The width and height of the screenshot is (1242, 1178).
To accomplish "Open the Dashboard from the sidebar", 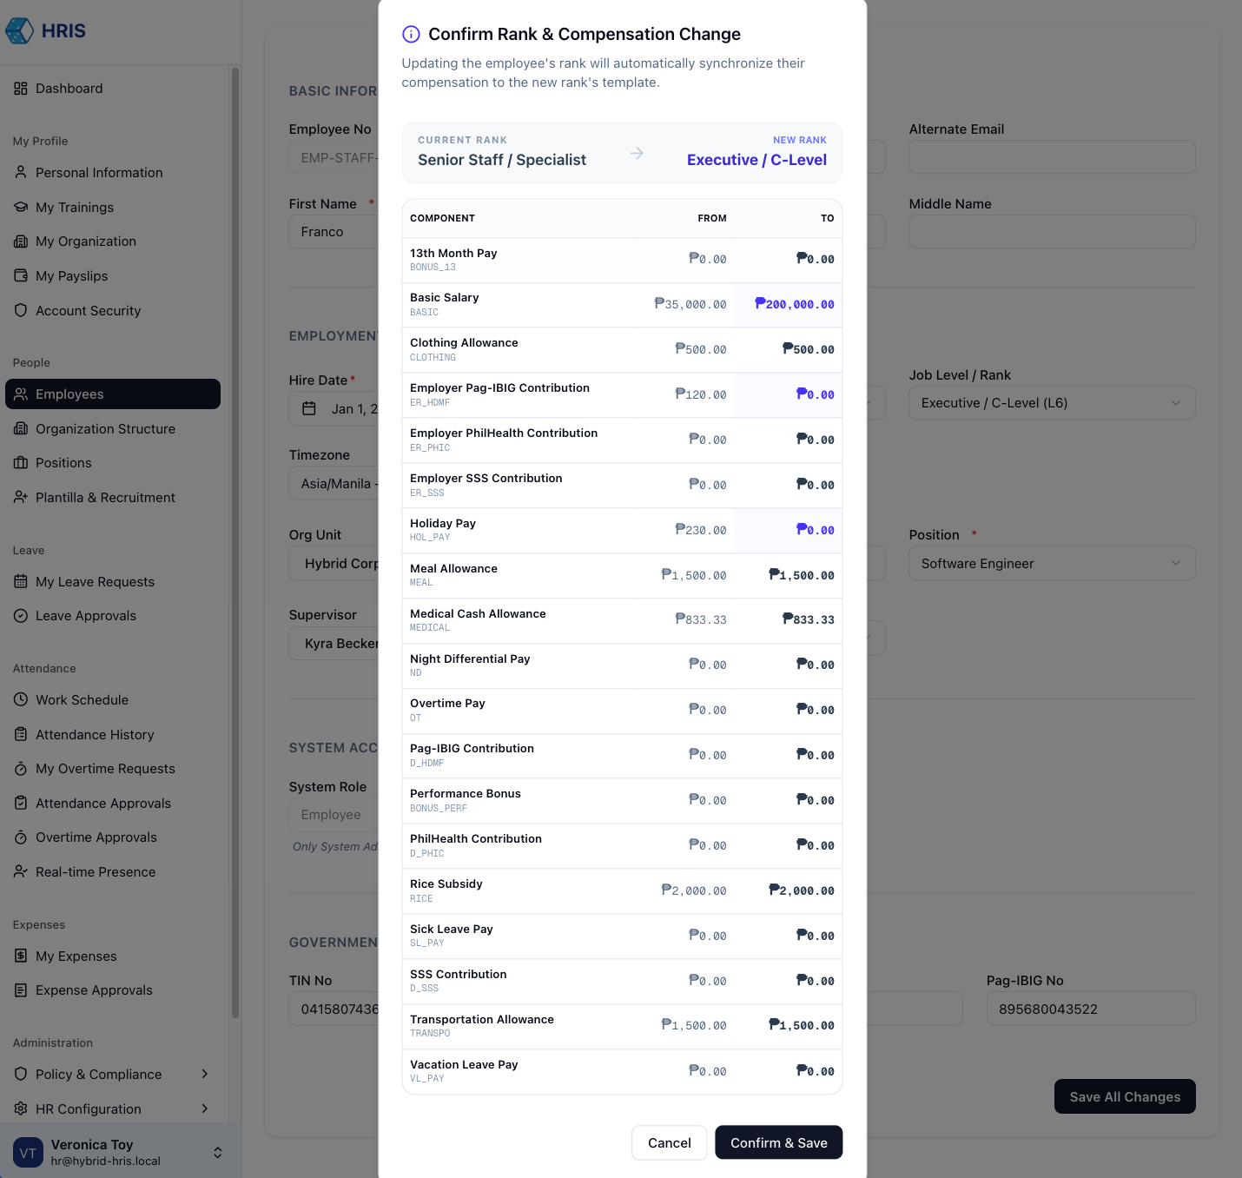I will click(69, 88).
